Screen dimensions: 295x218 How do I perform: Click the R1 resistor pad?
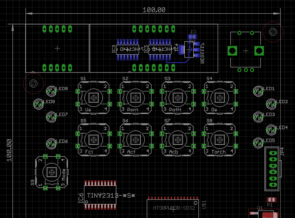[x=272, y=200]
